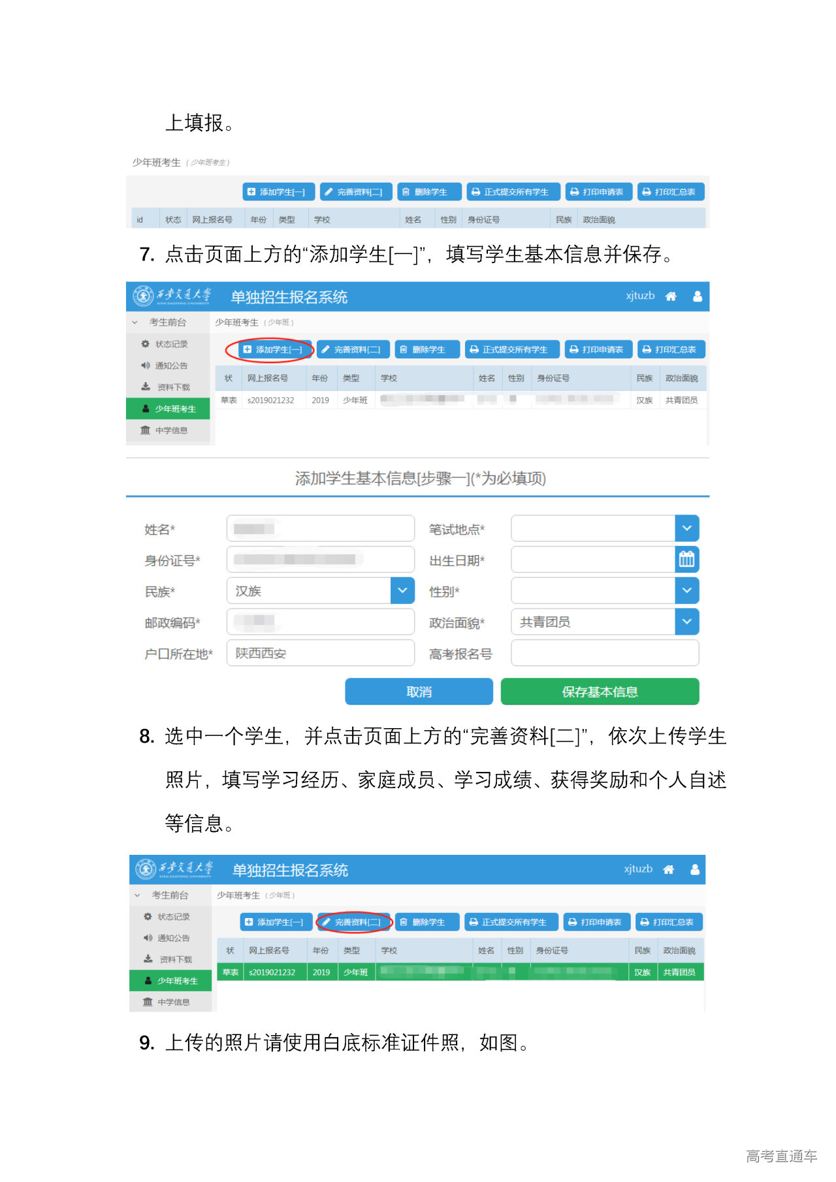Open 通知公告 speaker item in the bottom sidebar
The image size is (836, 1182).
[172, 938]
